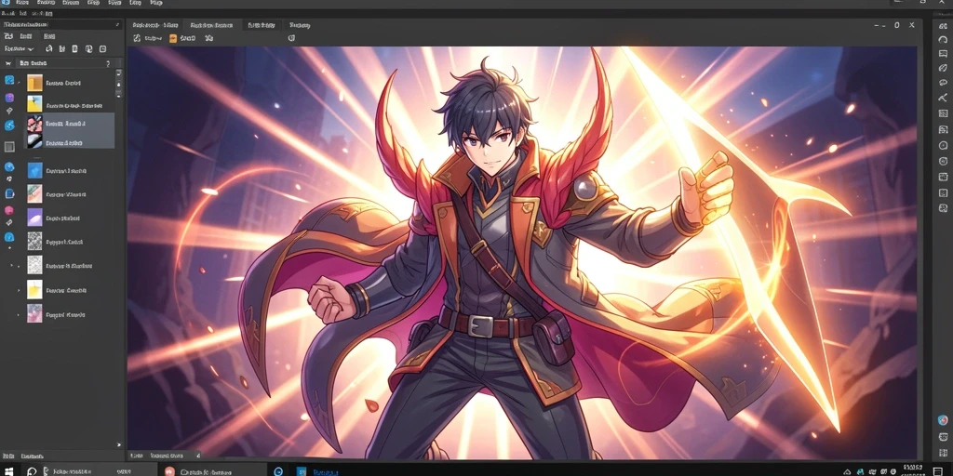Expand the layer with the orange thumbnail

coord(19,83)
